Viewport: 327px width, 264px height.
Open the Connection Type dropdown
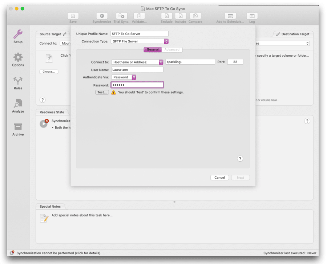pos(139,41)
